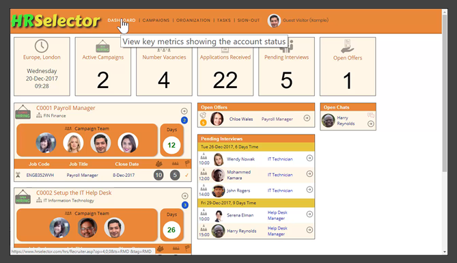This screenshot has height=263, width=457.
Task: Click the blue badge 3 on C0002
Action: 185,205
